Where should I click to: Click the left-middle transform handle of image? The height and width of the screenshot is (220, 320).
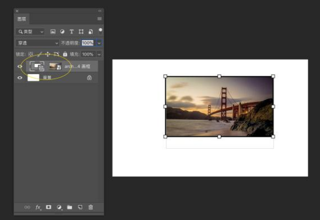tap(165, 107)
